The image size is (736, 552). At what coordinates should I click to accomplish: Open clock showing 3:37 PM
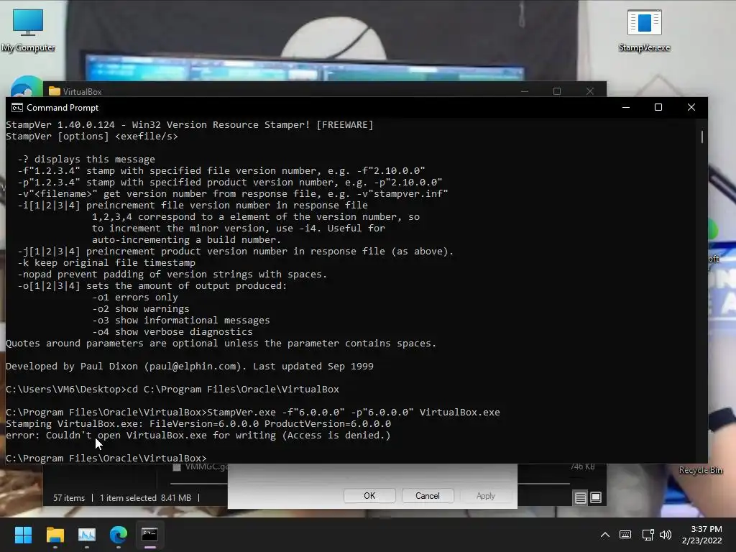pos(701,534)
